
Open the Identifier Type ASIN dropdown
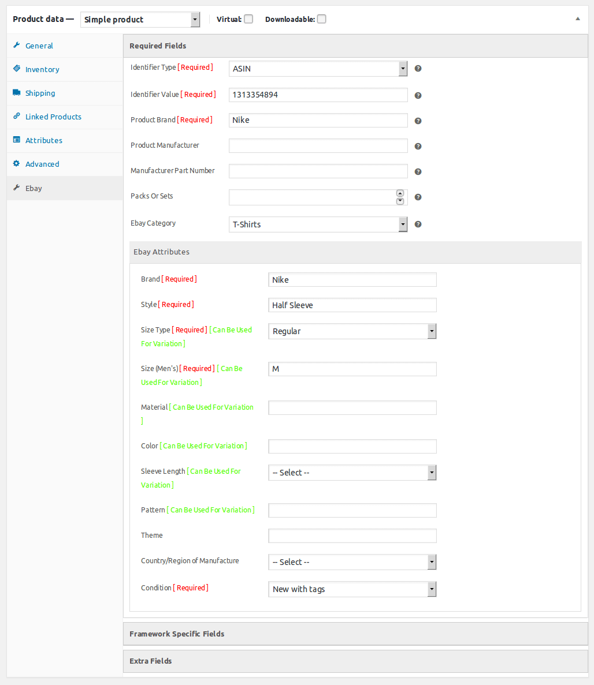318,69
